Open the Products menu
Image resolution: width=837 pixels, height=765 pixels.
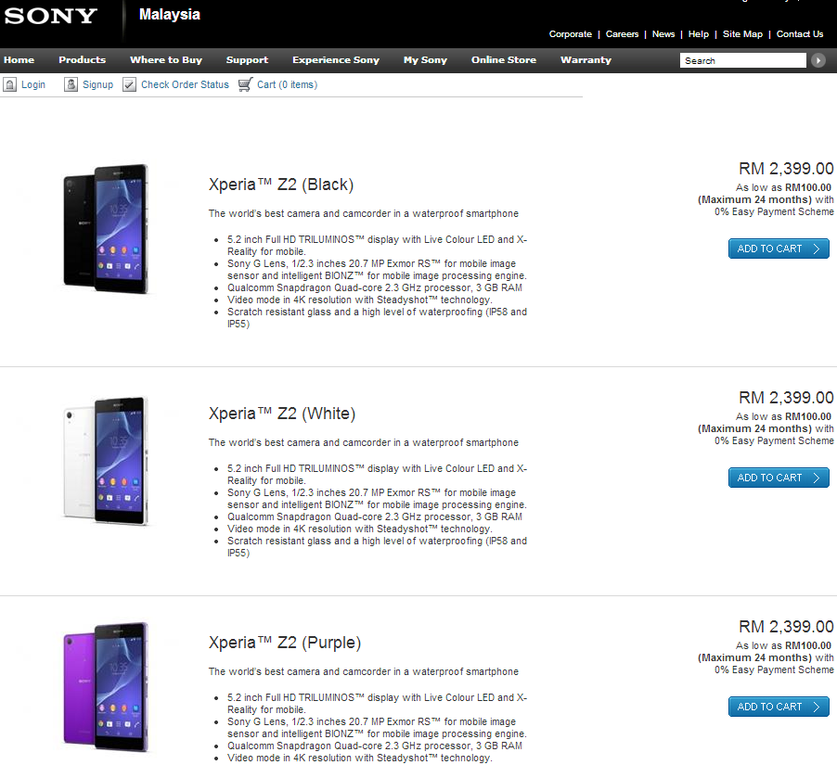point(83,59)
